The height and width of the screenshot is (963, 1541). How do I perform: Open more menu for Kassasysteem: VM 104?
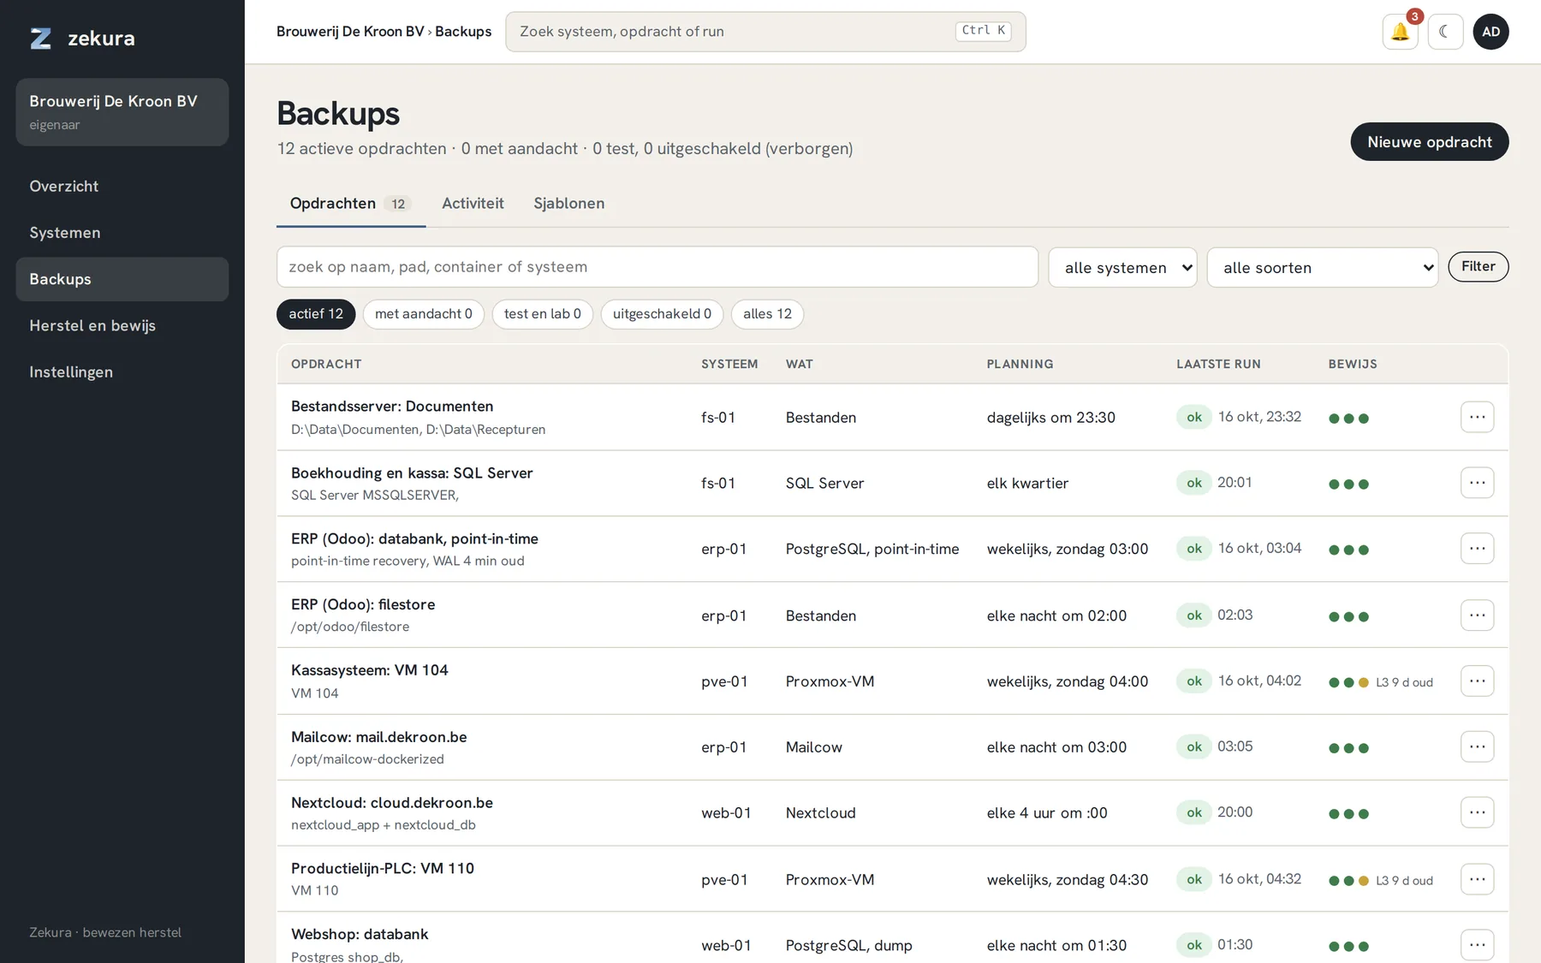tap(1477, 681)
